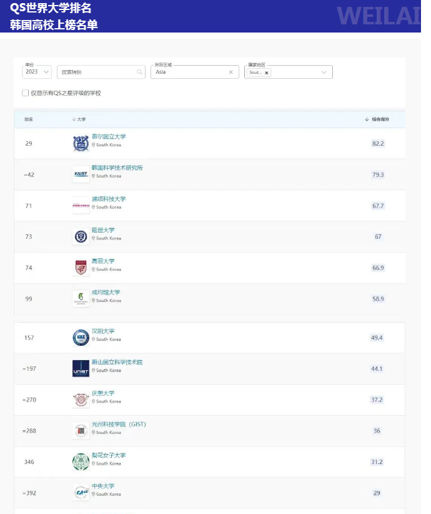Open the 首尔国立大学 link
The height and width of the screenshot is (514, 431).
[109, 136]
